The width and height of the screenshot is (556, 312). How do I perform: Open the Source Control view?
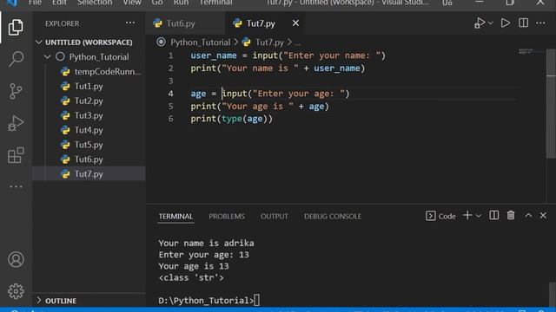point(16,91)
